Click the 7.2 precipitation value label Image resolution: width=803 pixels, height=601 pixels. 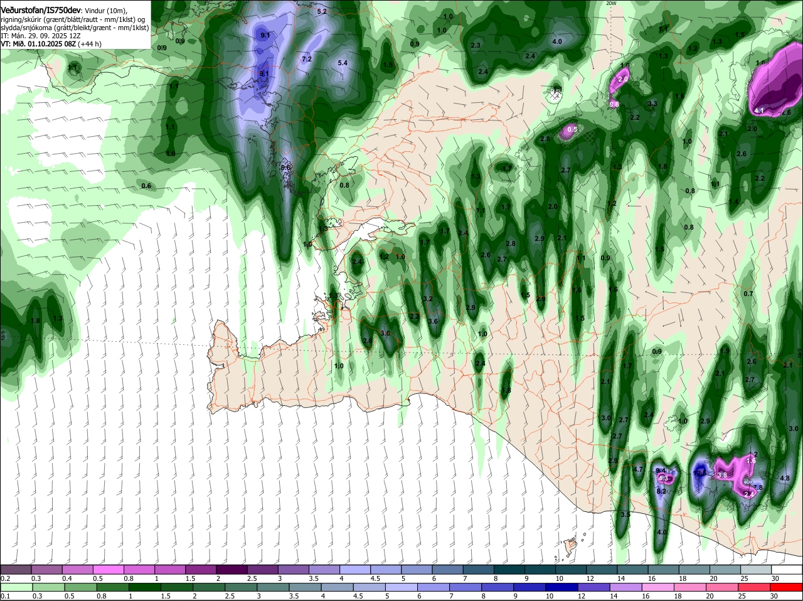(x=307, y=59)
